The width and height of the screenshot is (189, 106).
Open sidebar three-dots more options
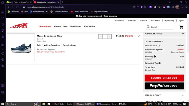click(3, 99)
